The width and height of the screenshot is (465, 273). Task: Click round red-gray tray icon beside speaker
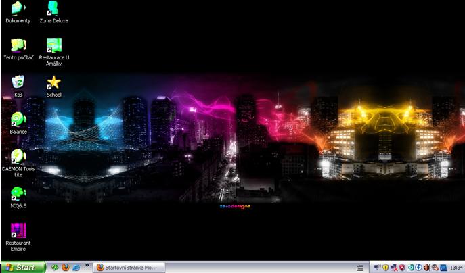coord(435,268)
